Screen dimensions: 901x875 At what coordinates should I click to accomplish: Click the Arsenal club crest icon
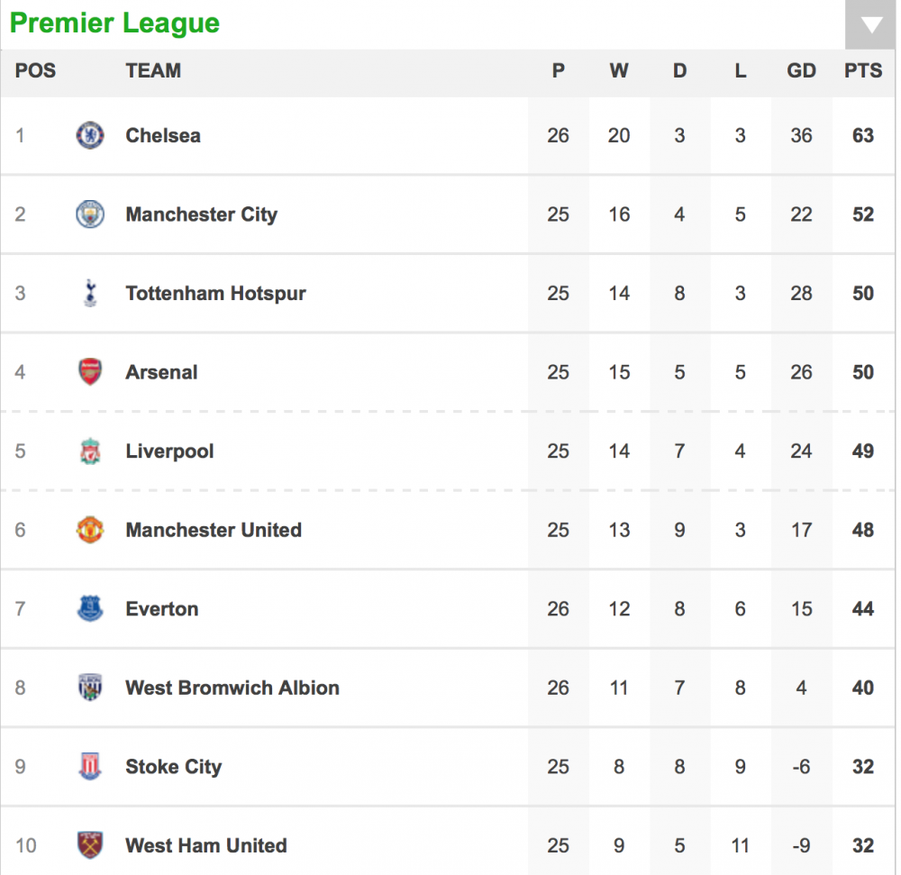click(x=90, y=372)
